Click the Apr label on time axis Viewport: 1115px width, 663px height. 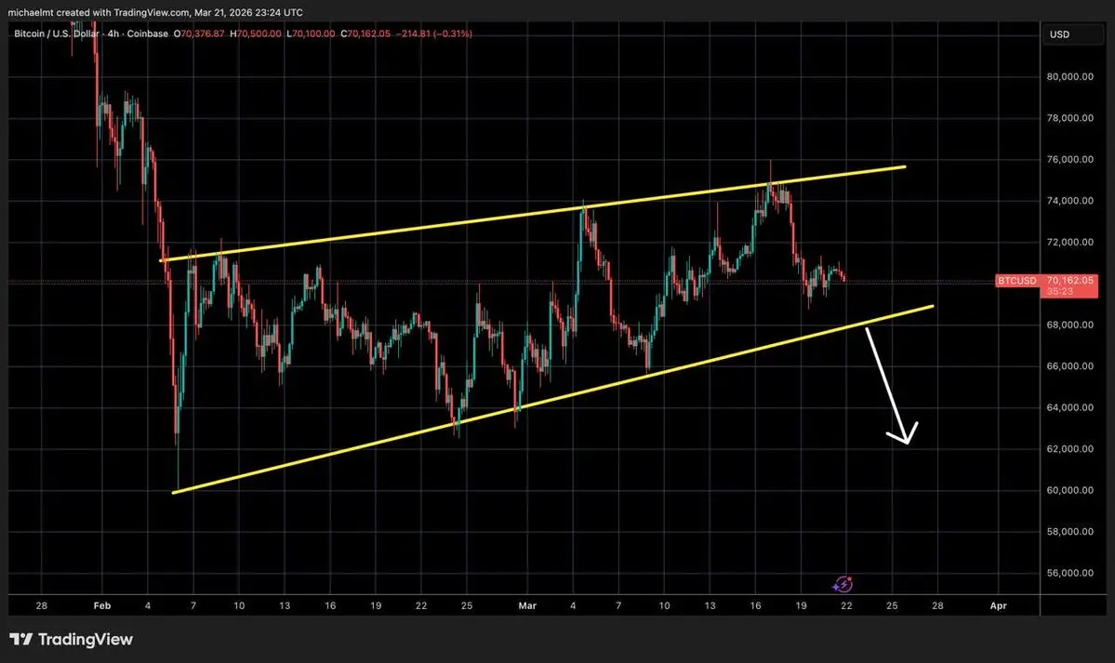pyautogui.click(x=999, y=605)
